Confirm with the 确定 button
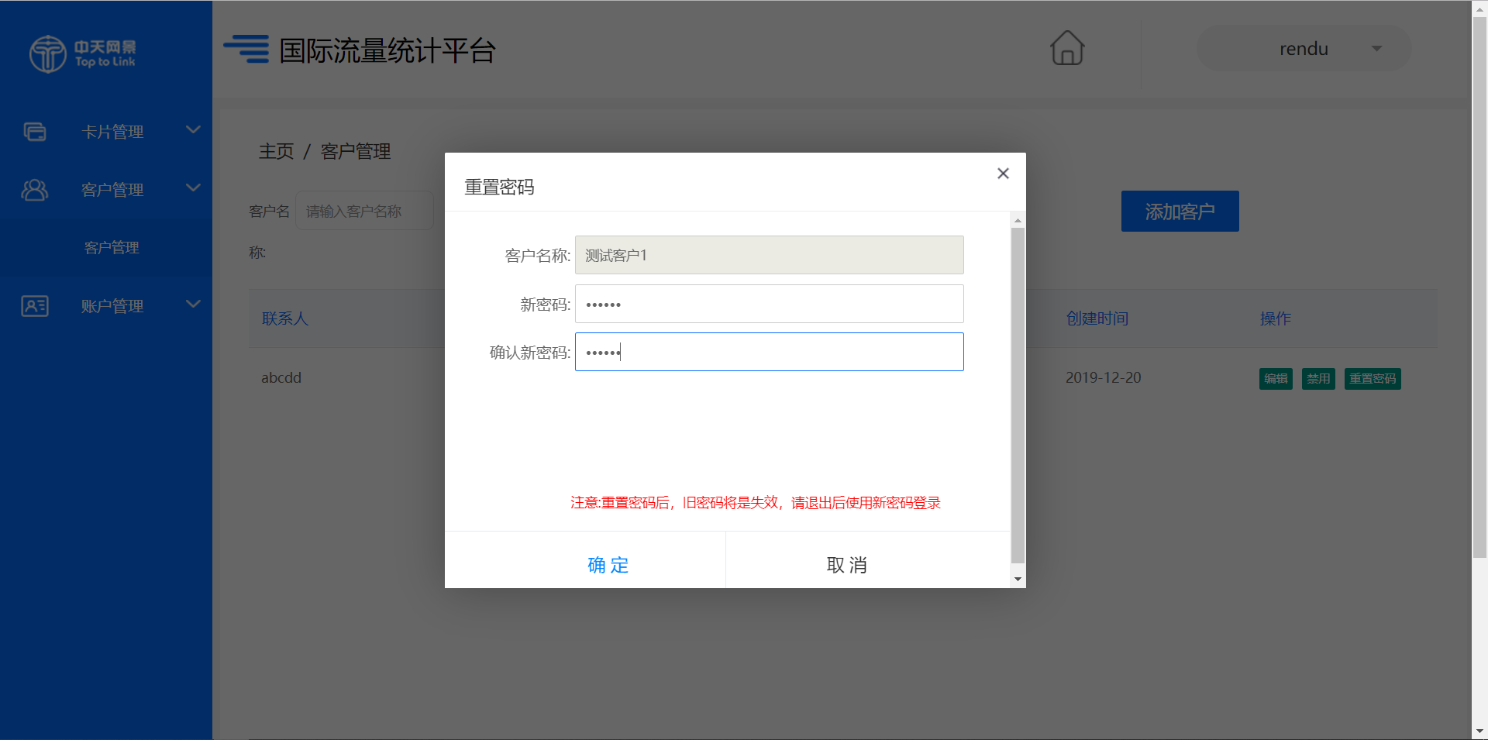The width and height of the screenshot is (1488, 740). click(608, 565)
